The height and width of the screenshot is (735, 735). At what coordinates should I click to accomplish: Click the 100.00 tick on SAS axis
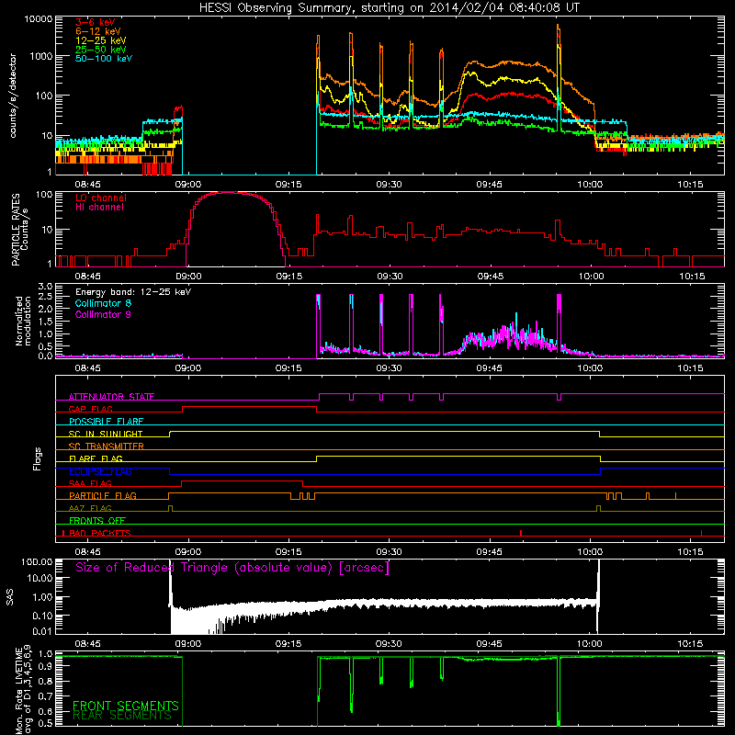coord(37,562)
